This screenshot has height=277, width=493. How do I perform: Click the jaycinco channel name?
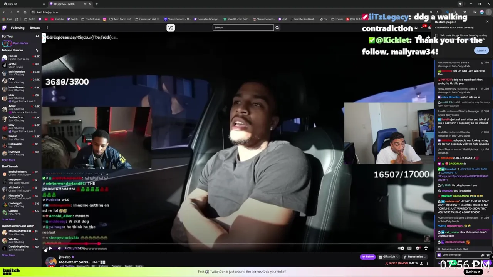[65, 257]
